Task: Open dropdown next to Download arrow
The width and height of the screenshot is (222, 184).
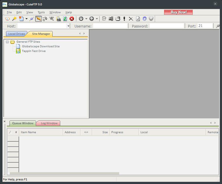Action: click(86, 19)
